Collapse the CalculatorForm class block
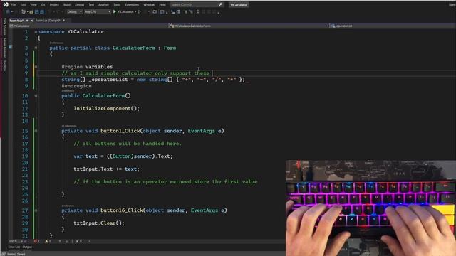The width and height of the screenshot is (456, 256). (x=36, y=48)
